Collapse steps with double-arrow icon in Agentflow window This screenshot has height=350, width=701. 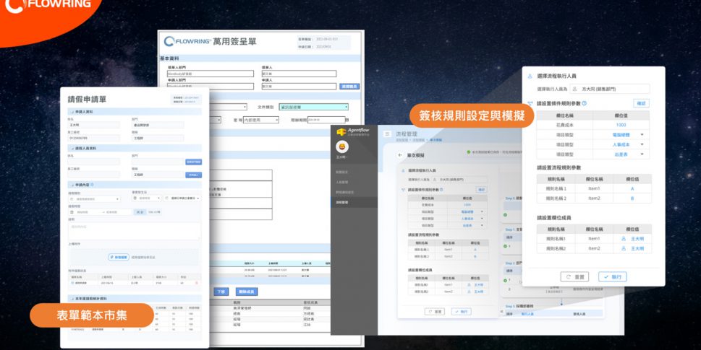[501, 312]
